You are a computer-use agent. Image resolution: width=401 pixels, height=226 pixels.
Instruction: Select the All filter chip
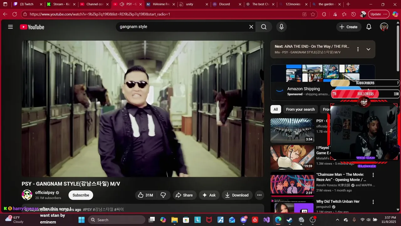click(276, 109)
